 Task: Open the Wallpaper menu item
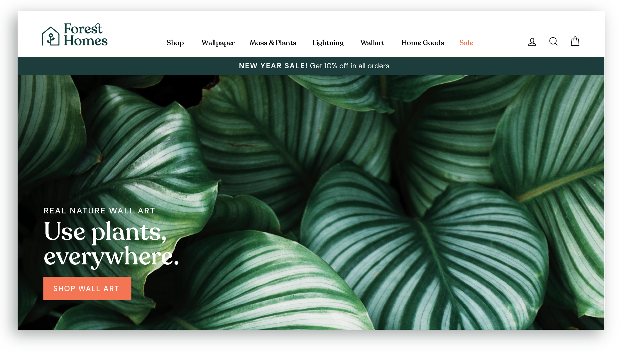click(218, 43)
